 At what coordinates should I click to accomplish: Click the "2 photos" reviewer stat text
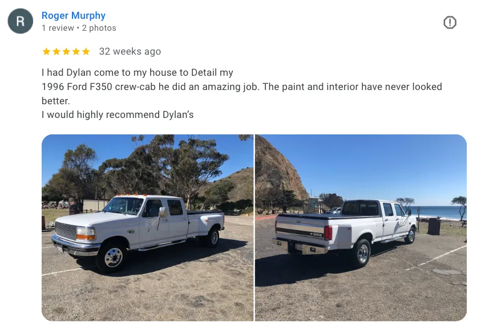pos(99,28)
